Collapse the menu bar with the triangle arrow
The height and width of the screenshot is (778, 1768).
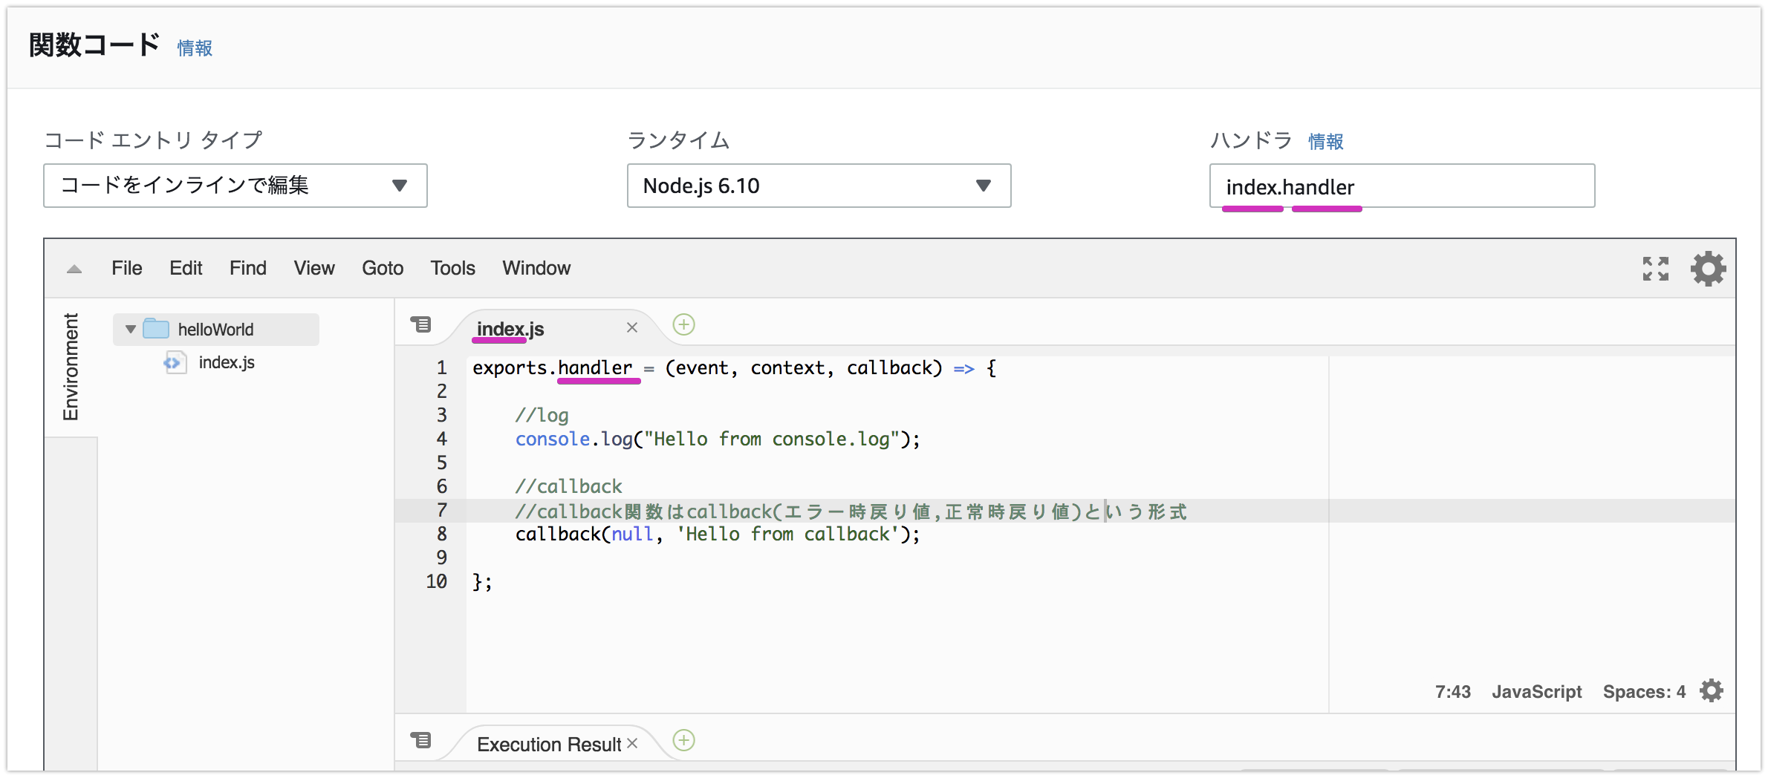click(73, 269)
